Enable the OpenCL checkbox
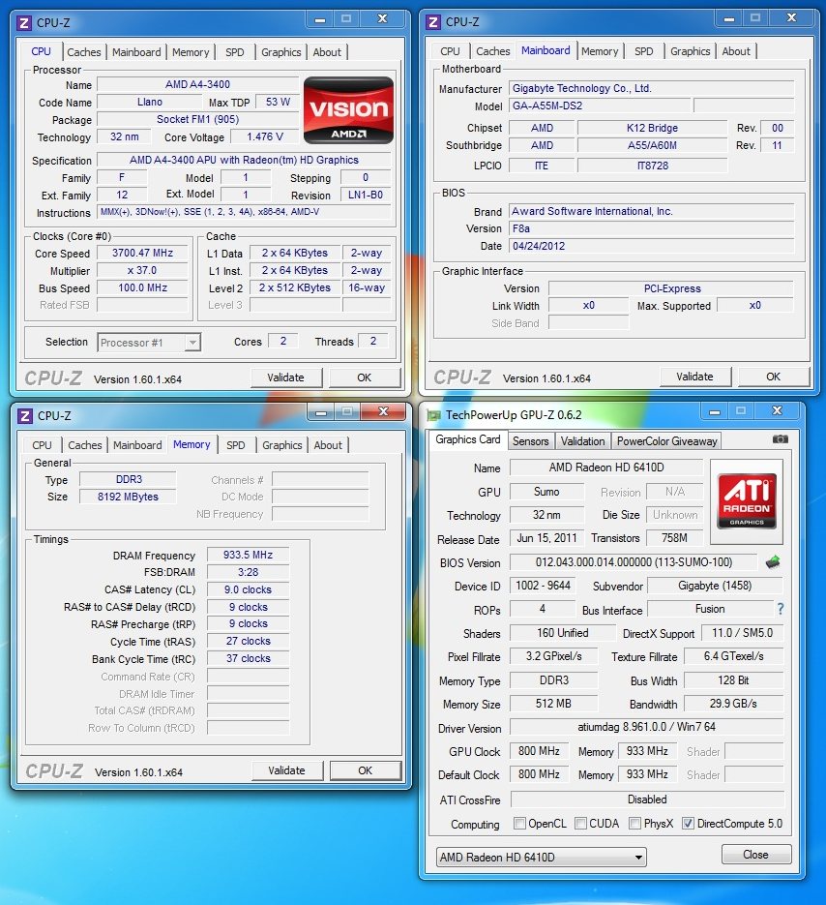The height and width of the screenshot is (905, 826). point(520,824)
